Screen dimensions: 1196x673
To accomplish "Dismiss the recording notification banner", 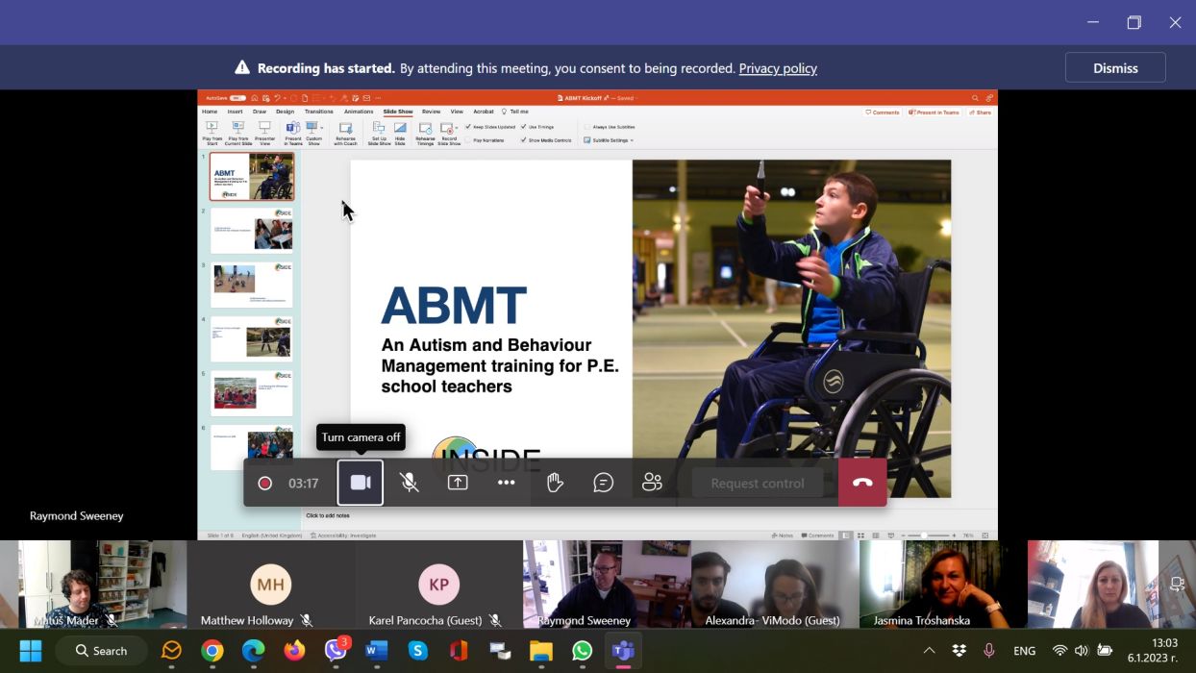I will coord(1115,68).
